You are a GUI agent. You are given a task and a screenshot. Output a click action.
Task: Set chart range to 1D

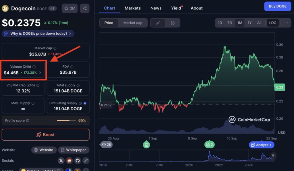pyautogui.click(x=220, y=23)
